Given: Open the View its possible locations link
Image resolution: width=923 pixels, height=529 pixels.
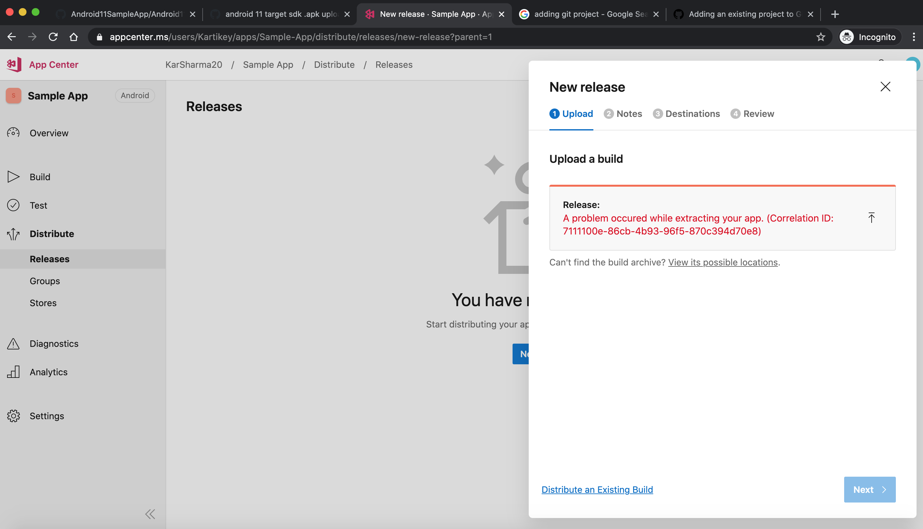Looking at the screenshot, I should coord(723,262).
